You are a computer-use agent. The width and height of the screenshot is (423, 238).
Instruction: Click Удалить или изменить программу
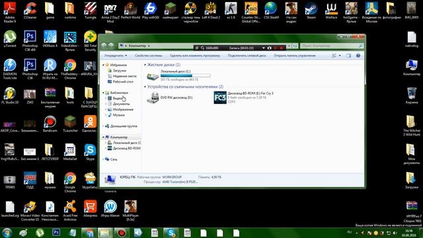(195, 56)
